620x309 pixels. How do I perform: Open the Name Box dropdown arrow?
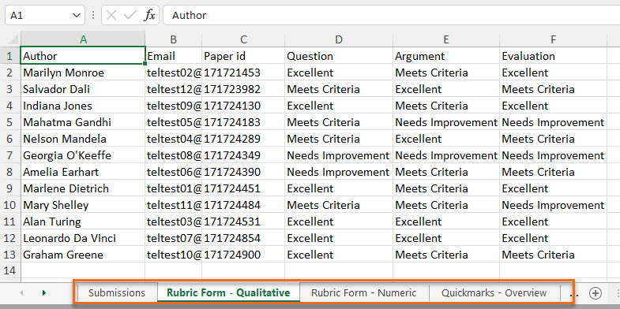(77, 16)
